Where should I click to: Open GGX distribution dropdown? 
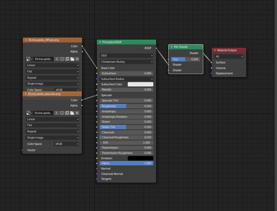click(126, 55)
